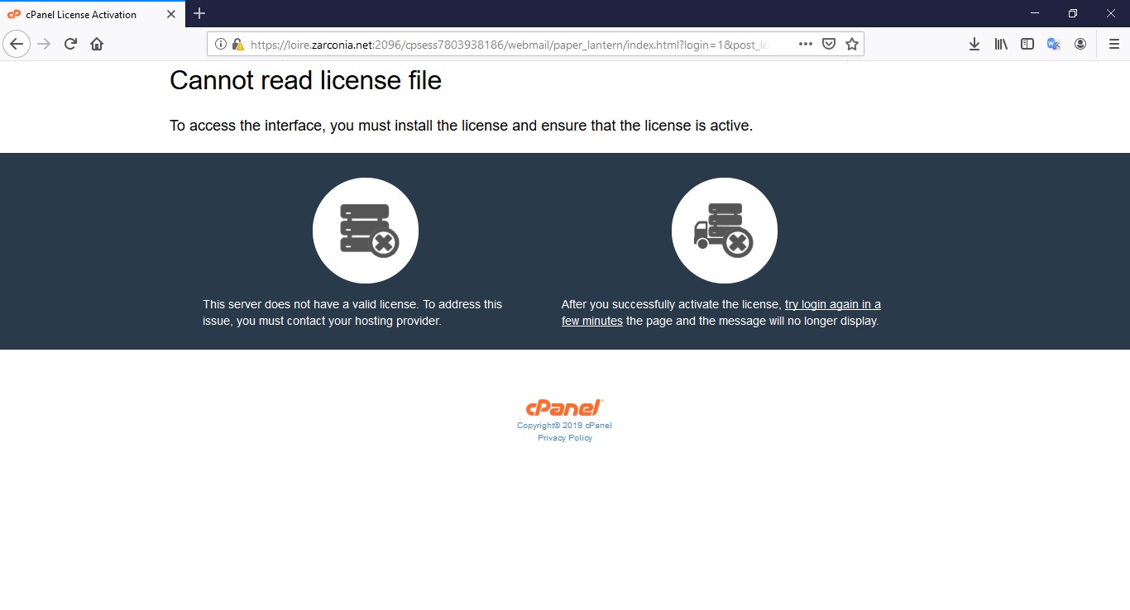Viewport: 1130px width, 610px height.
Task: Open the Privacy Policy link
Action: coord(565,438)
